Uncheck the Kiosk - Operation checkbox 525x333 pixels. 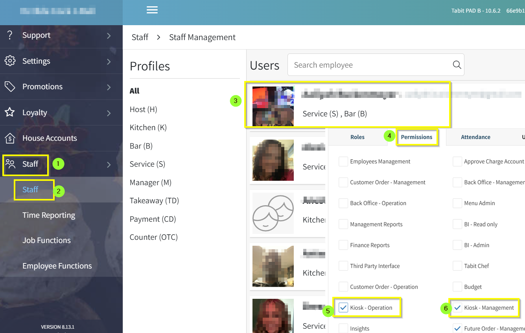pos(343,307)
